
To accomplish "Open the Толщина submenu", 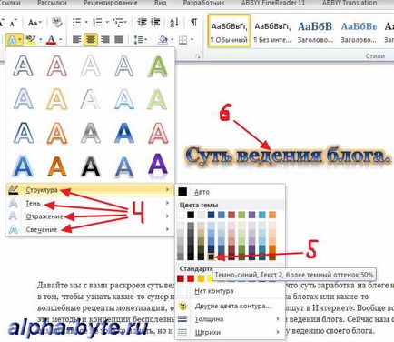I will (231, 319).
